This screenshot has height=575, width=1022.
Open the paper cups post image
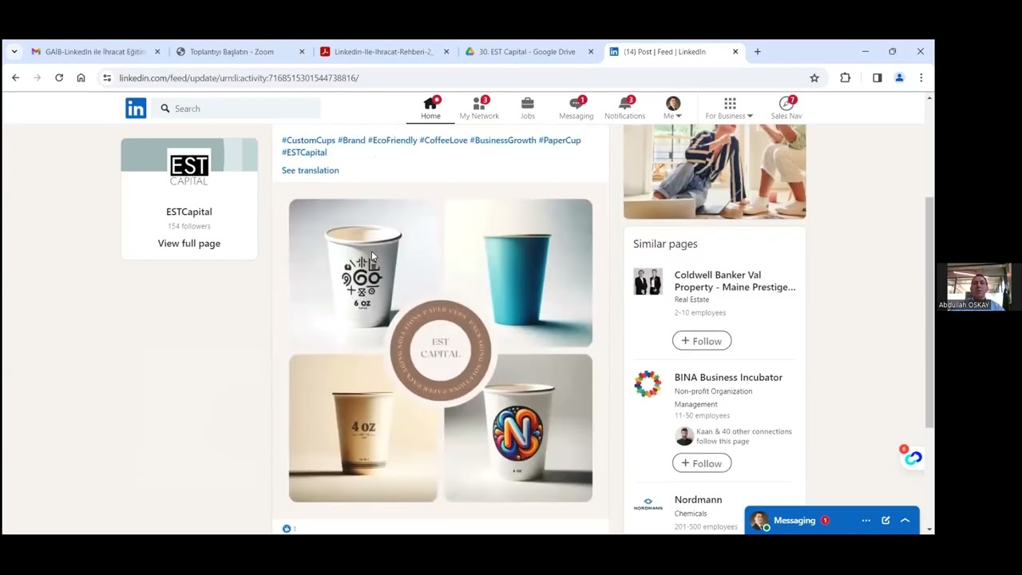click(441, 351)
